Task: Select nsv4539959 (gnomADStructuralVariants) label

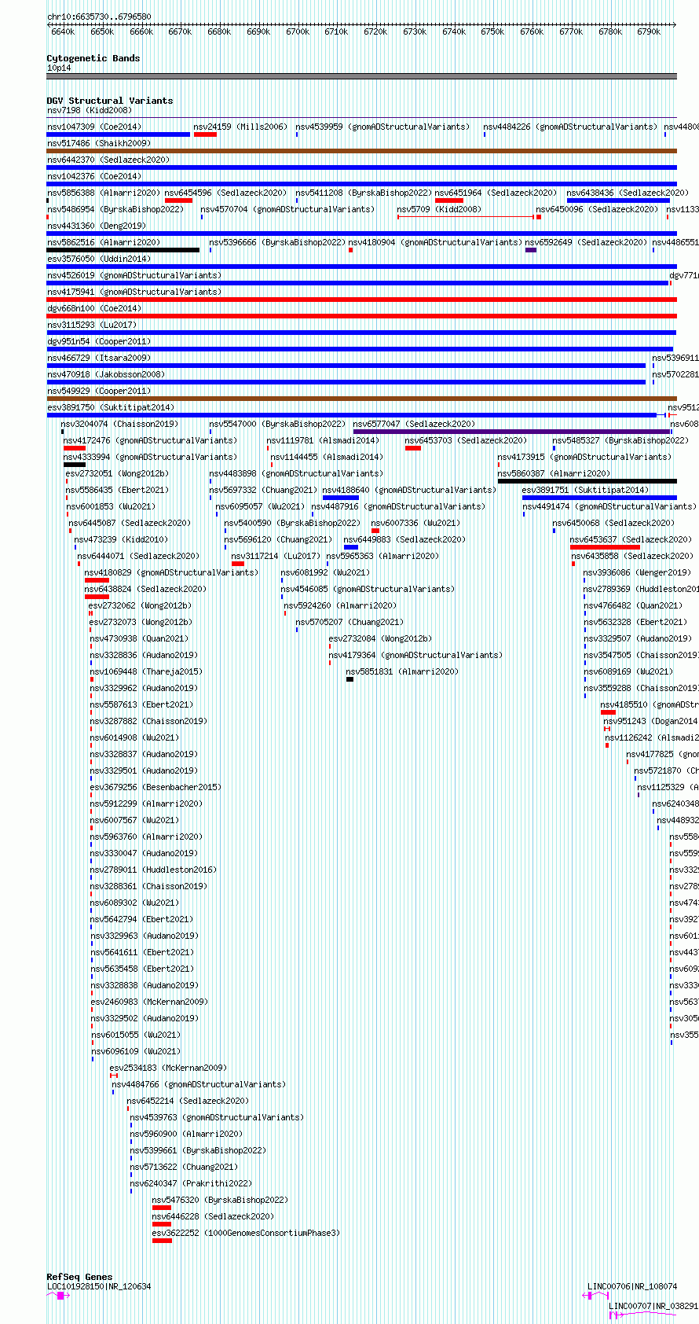Action: 382,127
